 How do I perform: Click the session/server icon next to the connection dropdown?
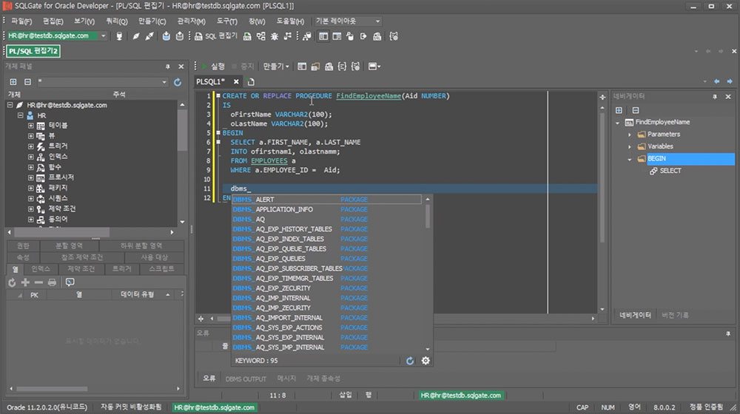click(x=119, y=35)
